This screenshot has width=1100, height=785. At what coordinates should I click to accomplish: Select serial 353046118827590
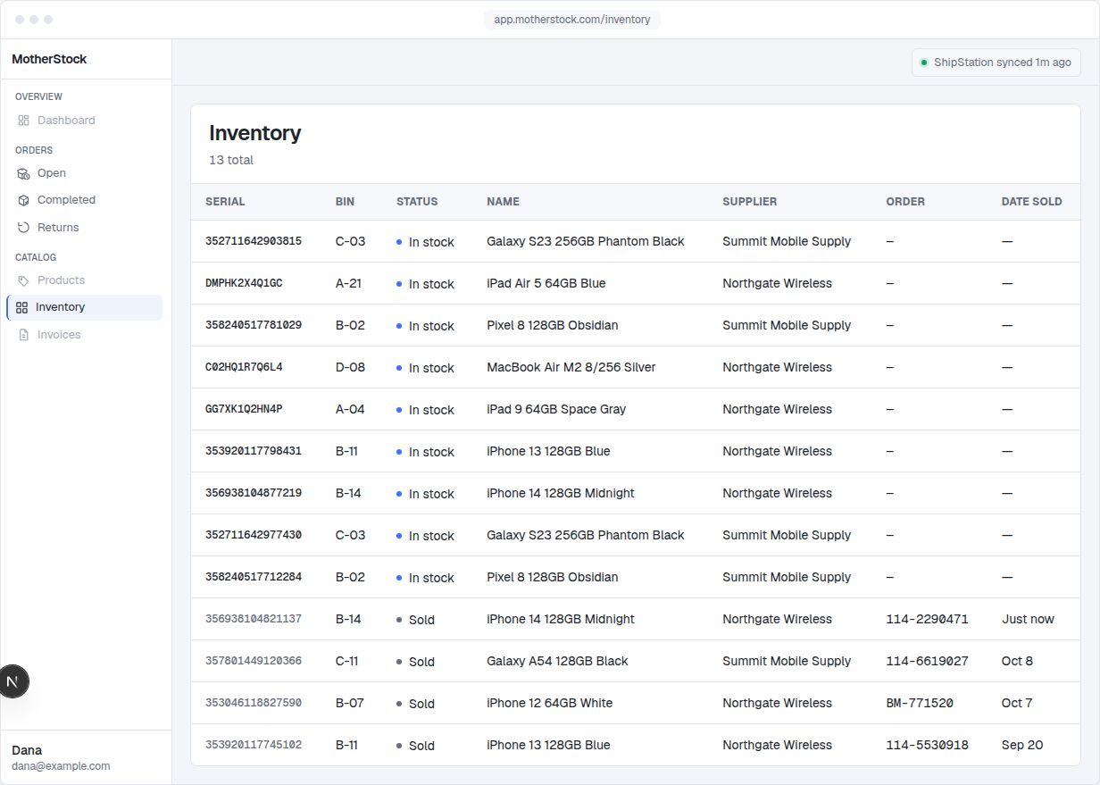coord(254,703)
